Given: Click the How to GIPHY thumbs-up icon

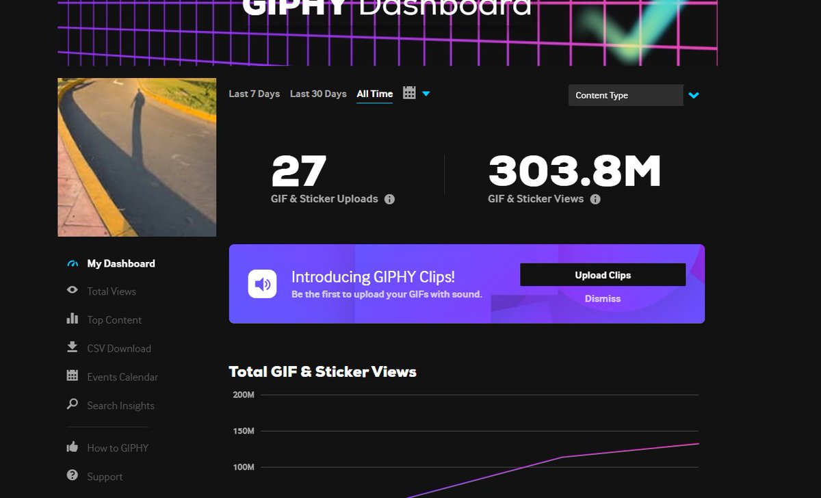Looking at the screenshot, I should (73, 447).
